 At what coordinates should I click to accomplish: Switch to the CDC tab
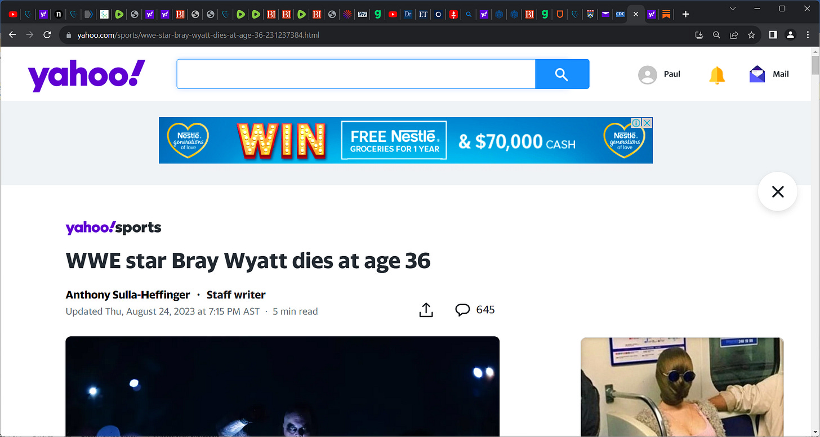pos(620,14)
